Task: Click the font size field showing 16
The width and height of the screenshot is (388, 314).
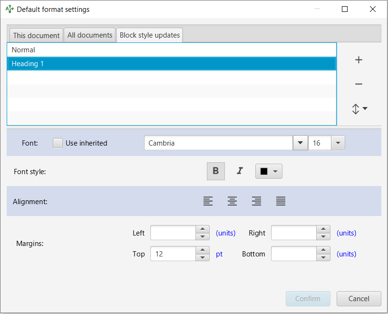Action: (x=320, y=143)
